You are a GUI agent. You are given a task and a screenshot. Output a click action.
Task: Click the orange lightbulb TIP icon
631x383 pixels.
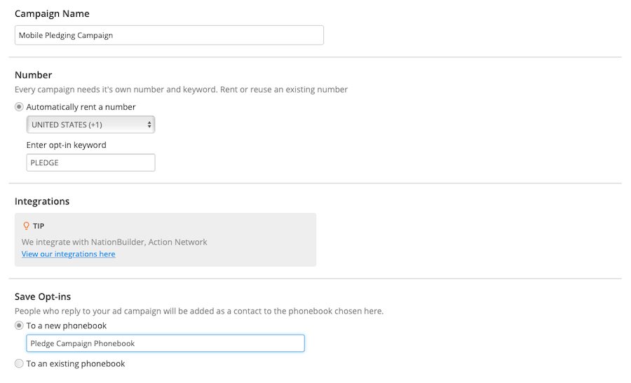(26, 226)
